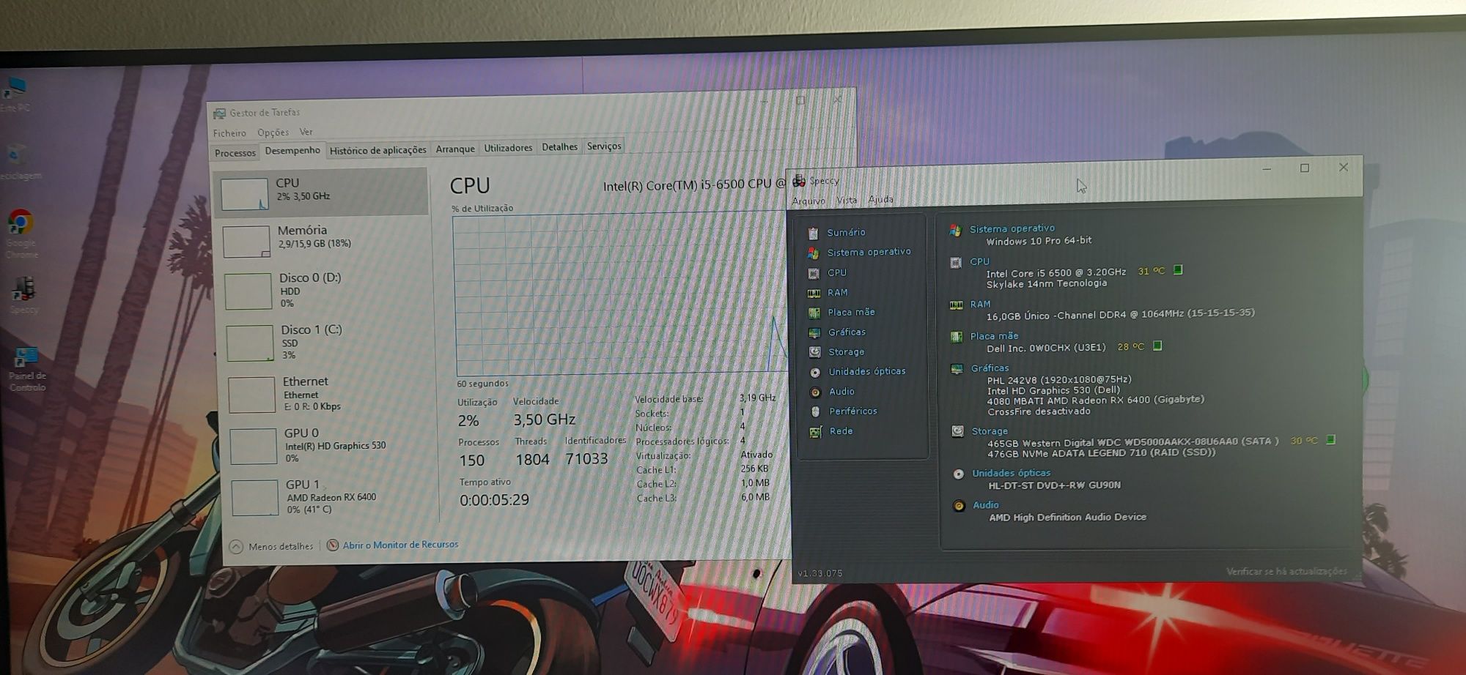Click the Placa mãe heading link in summary
The height and width of the screenshot is (675, 1466).
pos(995,336)
